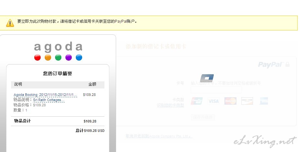Click the 数量 quantity text
Image resolution: width=300 pixels, height=152 pixels.
point(20,110)
